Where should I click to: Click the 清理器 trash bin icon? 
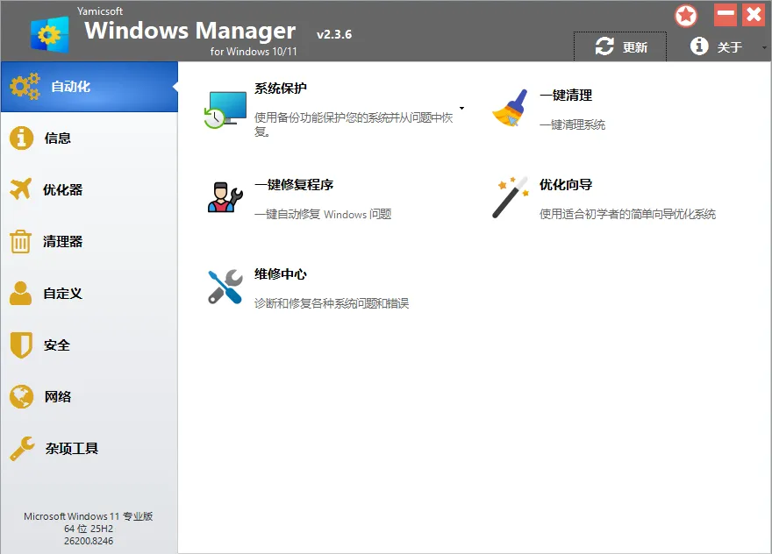pos(21,241)
